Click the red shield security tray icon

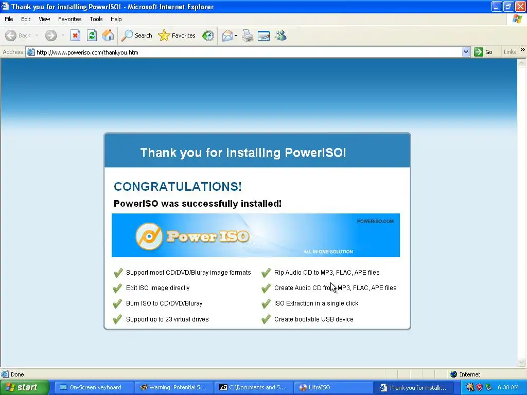pyautogui.click(x=479, y=387)
